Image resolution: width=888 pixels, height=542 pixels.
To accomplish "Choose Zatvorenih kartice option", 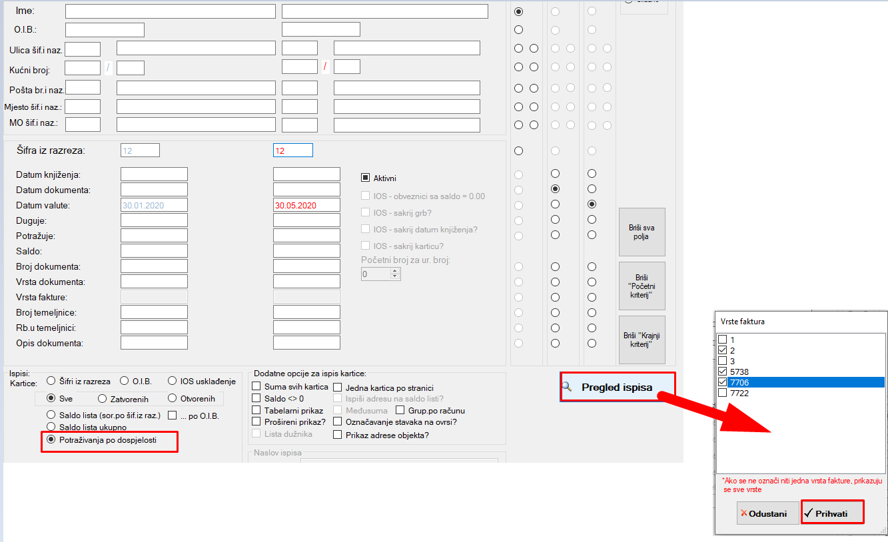I will click(x=102, y=399).
